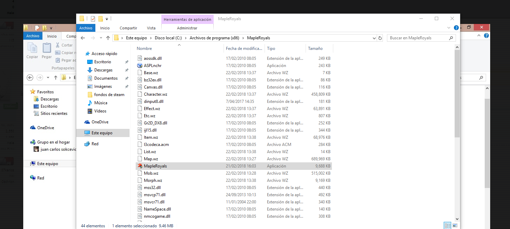This screenshot has height=229, width=510.
Task: Open the blue Help question mark icon
Action: tap(456, 28)
